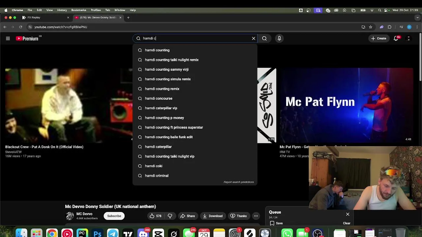
Task: Start voice search with microphone icon
Action: tap(279, 39)
